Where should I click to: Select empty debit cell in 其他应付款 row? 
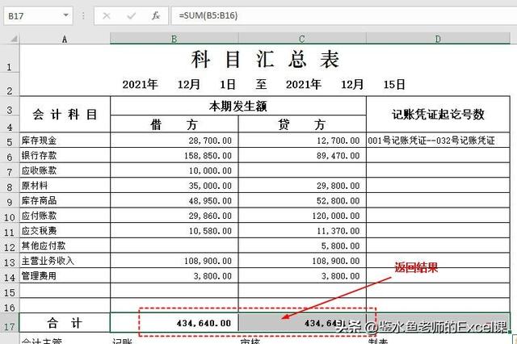click(174, 245)
